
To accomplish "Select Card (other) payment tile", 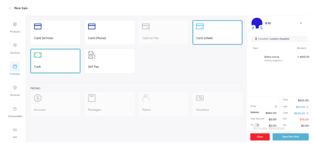I will (217, 32).
